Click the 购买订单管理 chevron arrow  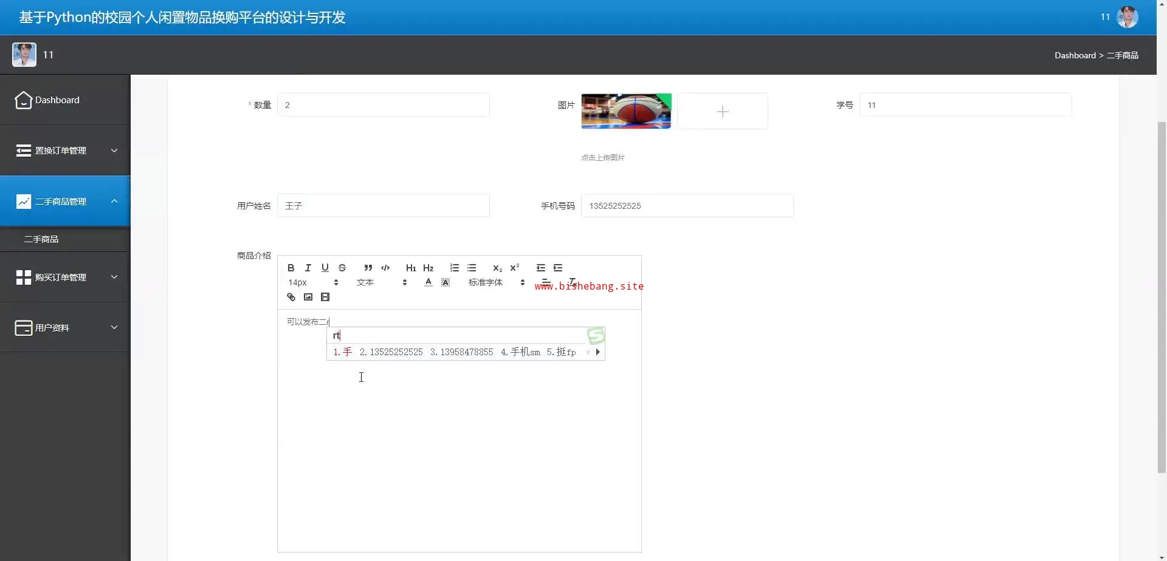click(114, 277)
